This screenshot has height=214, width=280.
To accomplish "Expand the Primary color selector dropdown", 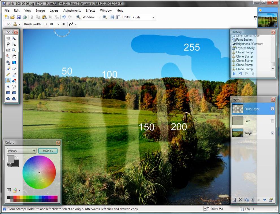I will click(22, 151).
